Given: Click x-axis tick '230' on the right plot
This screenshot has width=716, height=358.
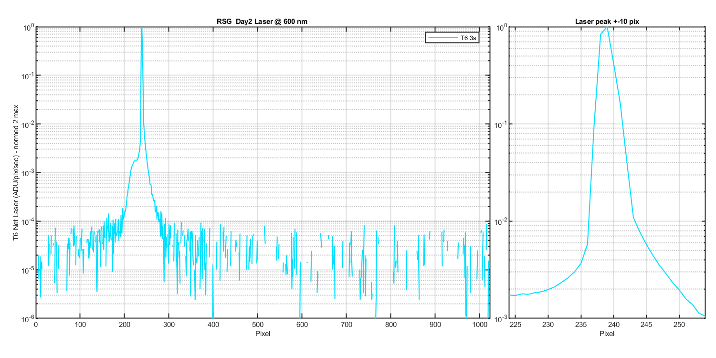Looking at the screenshot, I should point(548,325).
